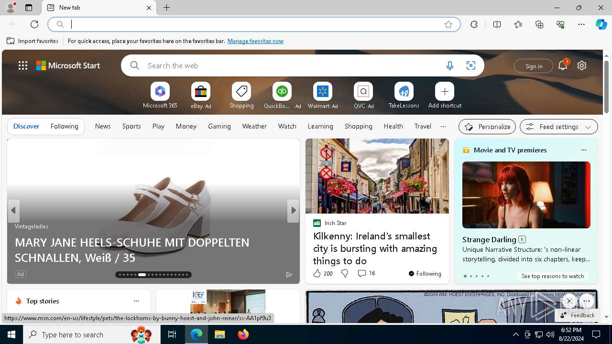This screenshot has width=612, height=344.
Task: Launch Firefox from taskbar
Action: pyautogui.click(x=243, y=334)
